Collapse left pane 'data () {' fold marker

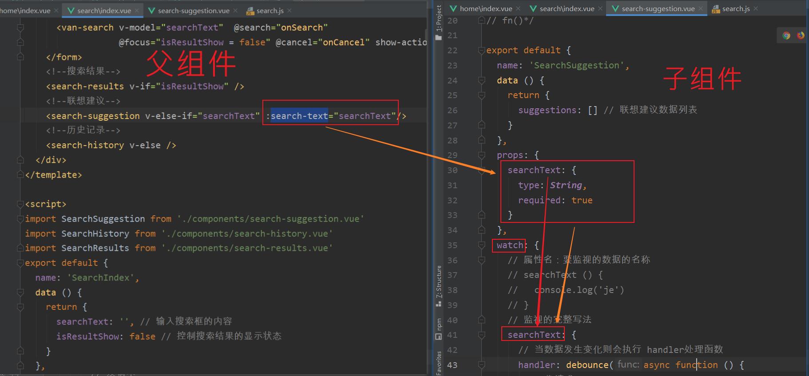tap(20, 293)
